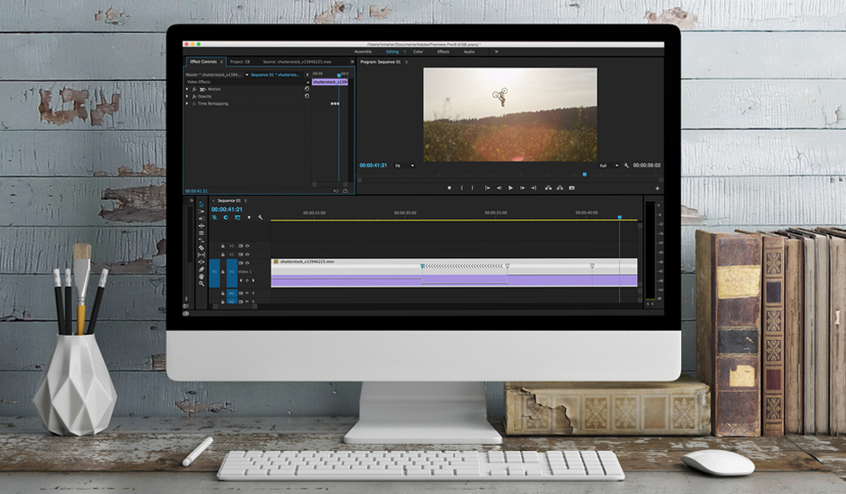This screenshot has width=846, height=494.
Task: Lock the Video 1 track
Action: (222, 272)
